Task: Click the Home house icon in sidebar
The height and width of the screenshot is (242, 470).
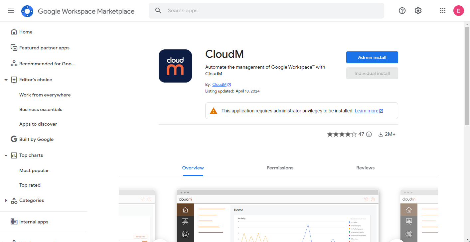Action: 14,32
